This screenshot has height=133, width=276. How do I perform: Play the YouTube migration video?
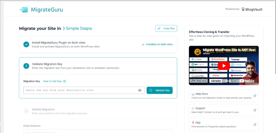pyautogui.click(x=224, y=66)
